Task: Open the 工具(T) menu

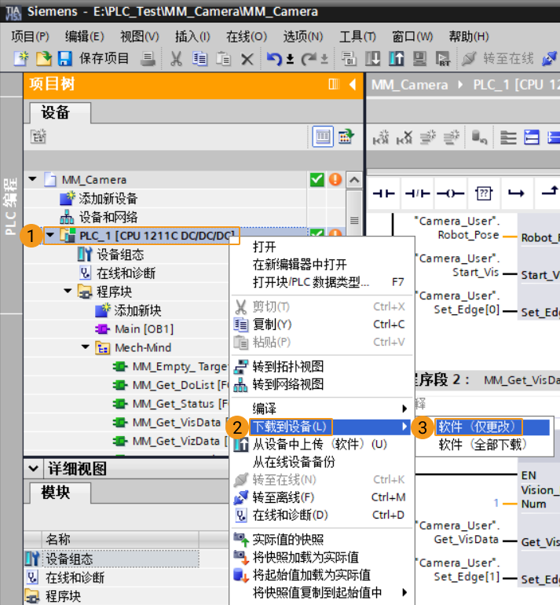Action: [x=357, y=37]
